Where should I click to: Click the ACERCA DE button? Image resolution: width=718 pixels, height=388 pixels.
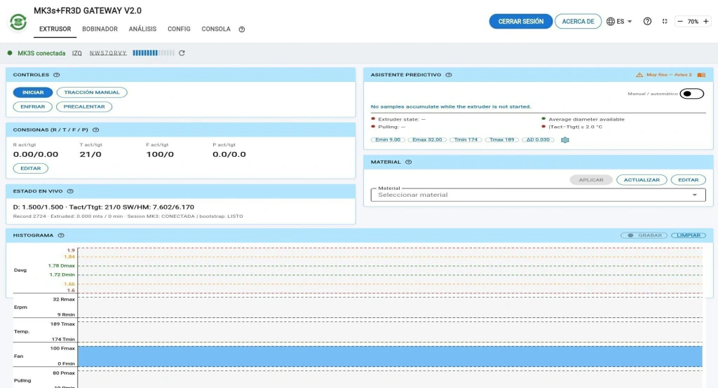(578, 22)
